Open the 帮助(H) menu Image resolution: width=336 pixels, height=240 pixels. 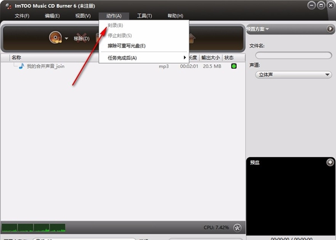click(x=175, y=16)
